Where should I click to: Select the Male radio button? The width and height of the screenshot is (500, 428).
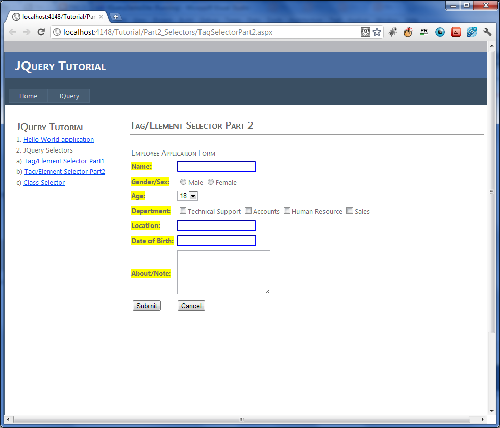click(x=183, y=182)
